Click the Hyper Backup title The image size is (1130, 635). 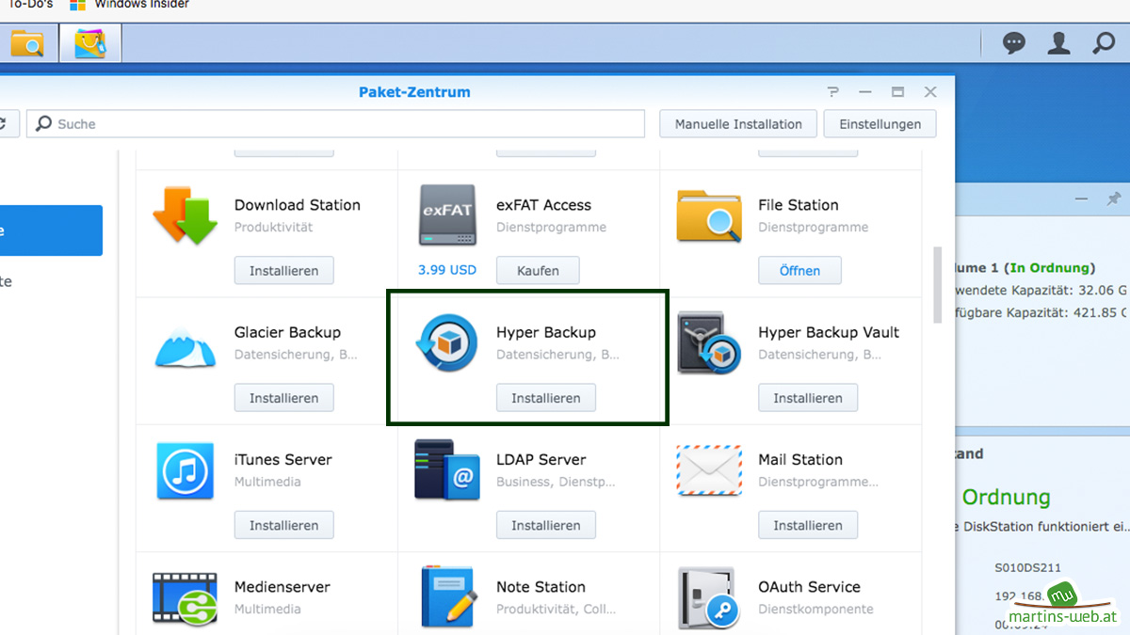point(546,332)
